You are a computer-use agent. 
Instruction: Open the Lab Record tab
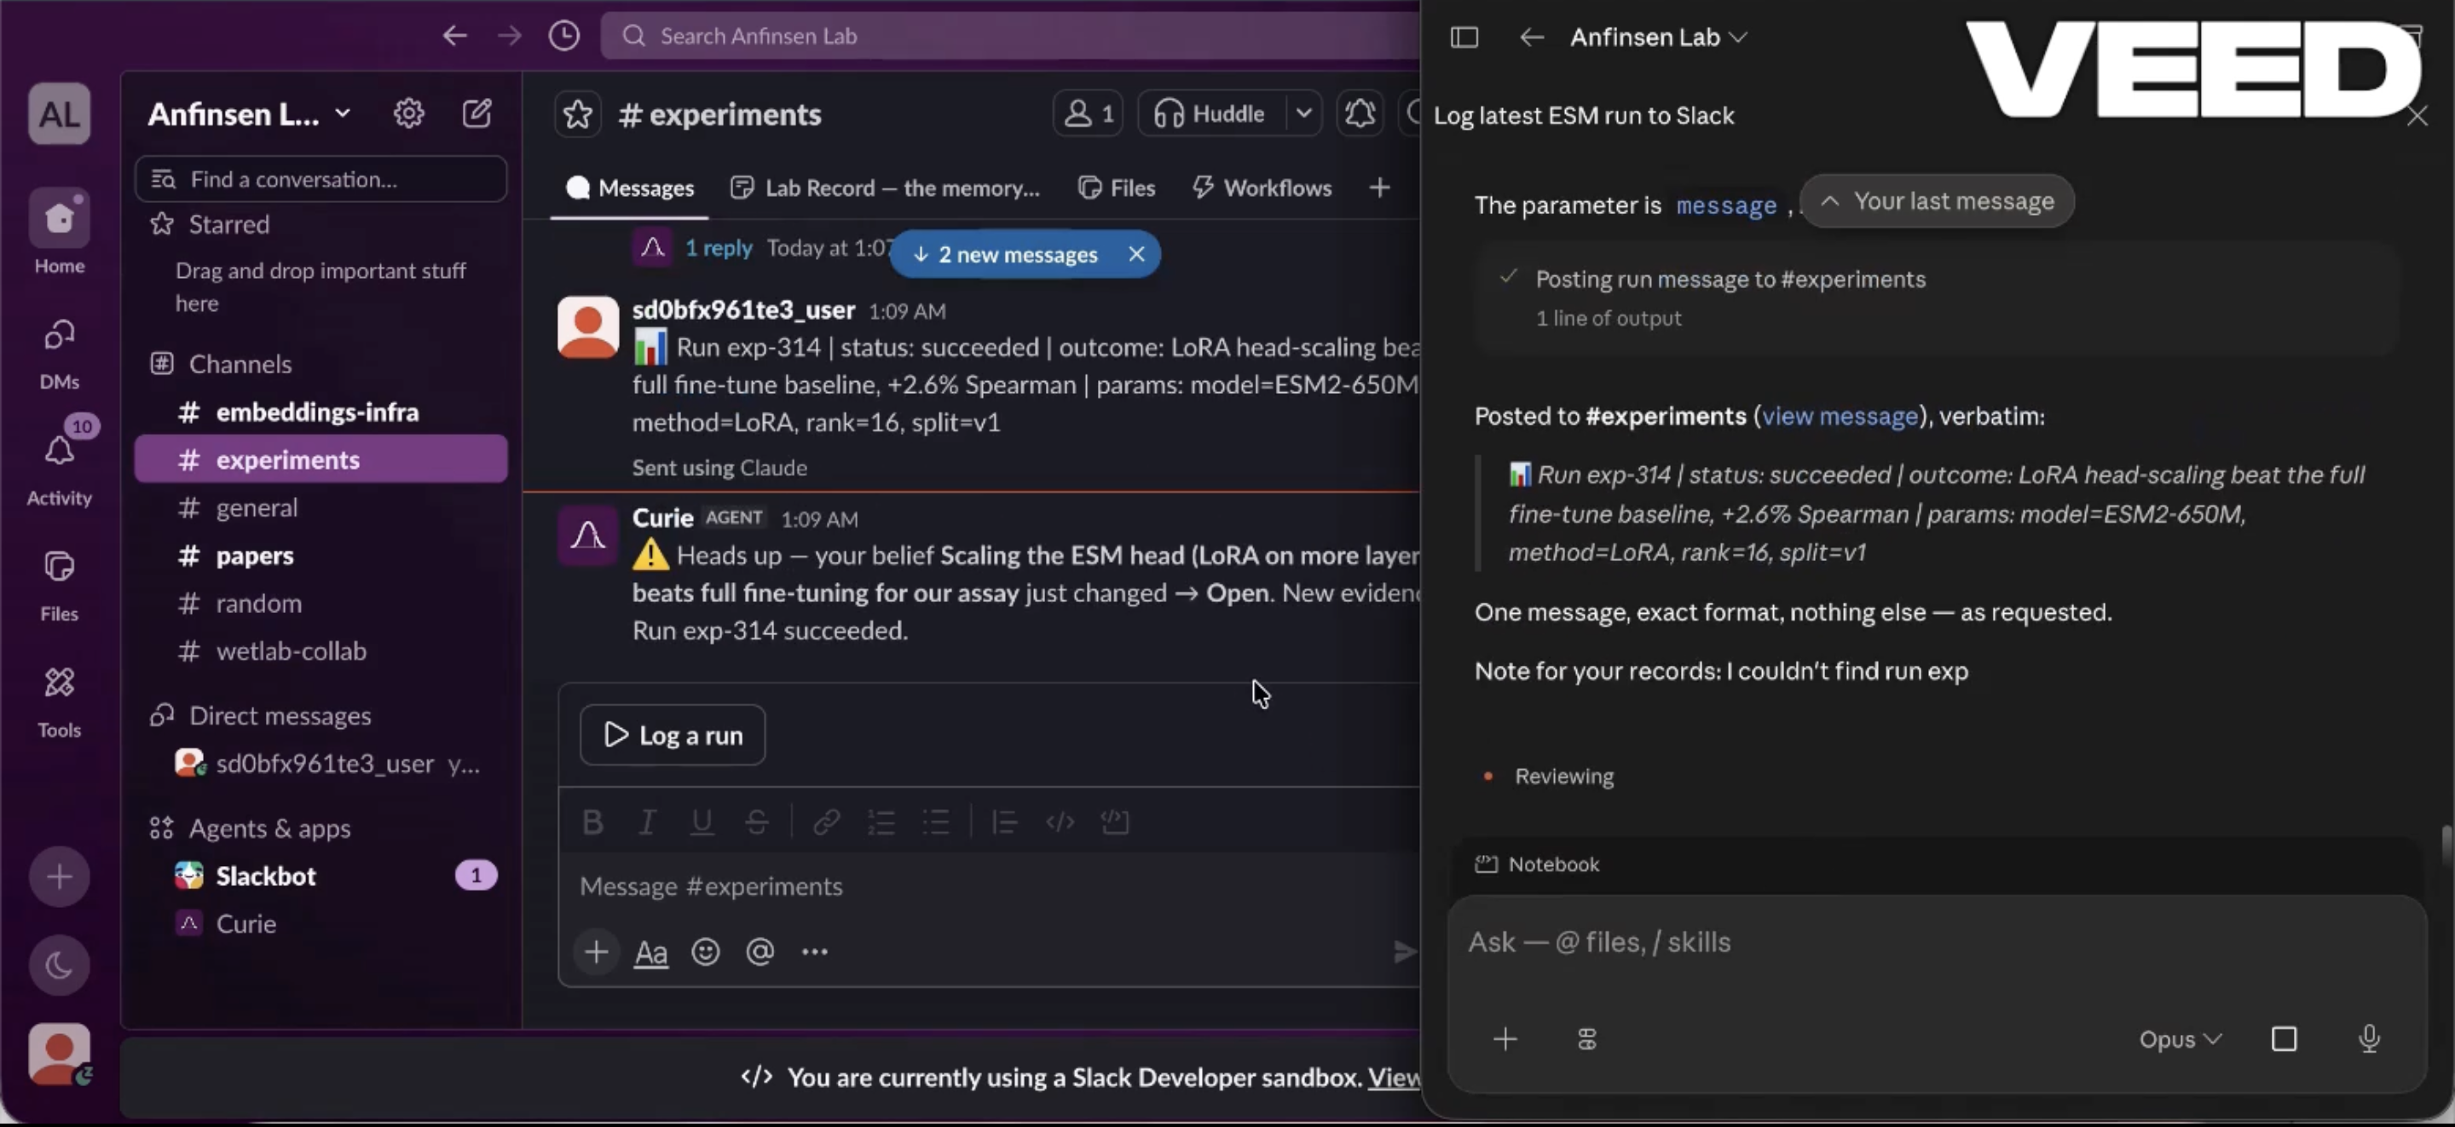click(885, 188)
